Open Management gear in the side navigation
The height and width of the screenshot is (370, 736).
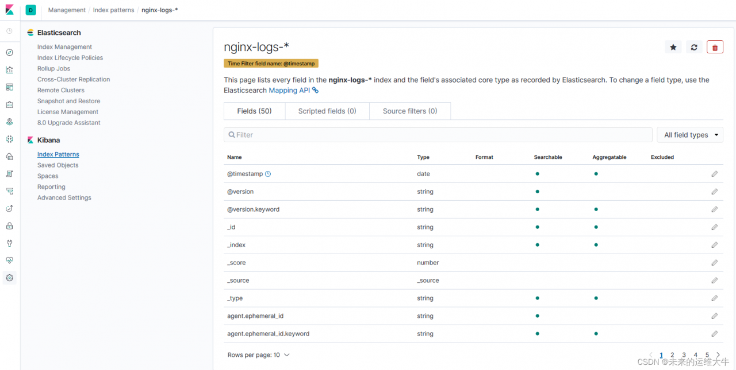click(x=9, y=278)
